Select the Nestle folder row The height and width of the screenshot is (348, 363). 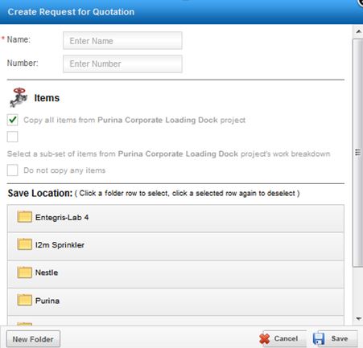click(x=175, y=274)
